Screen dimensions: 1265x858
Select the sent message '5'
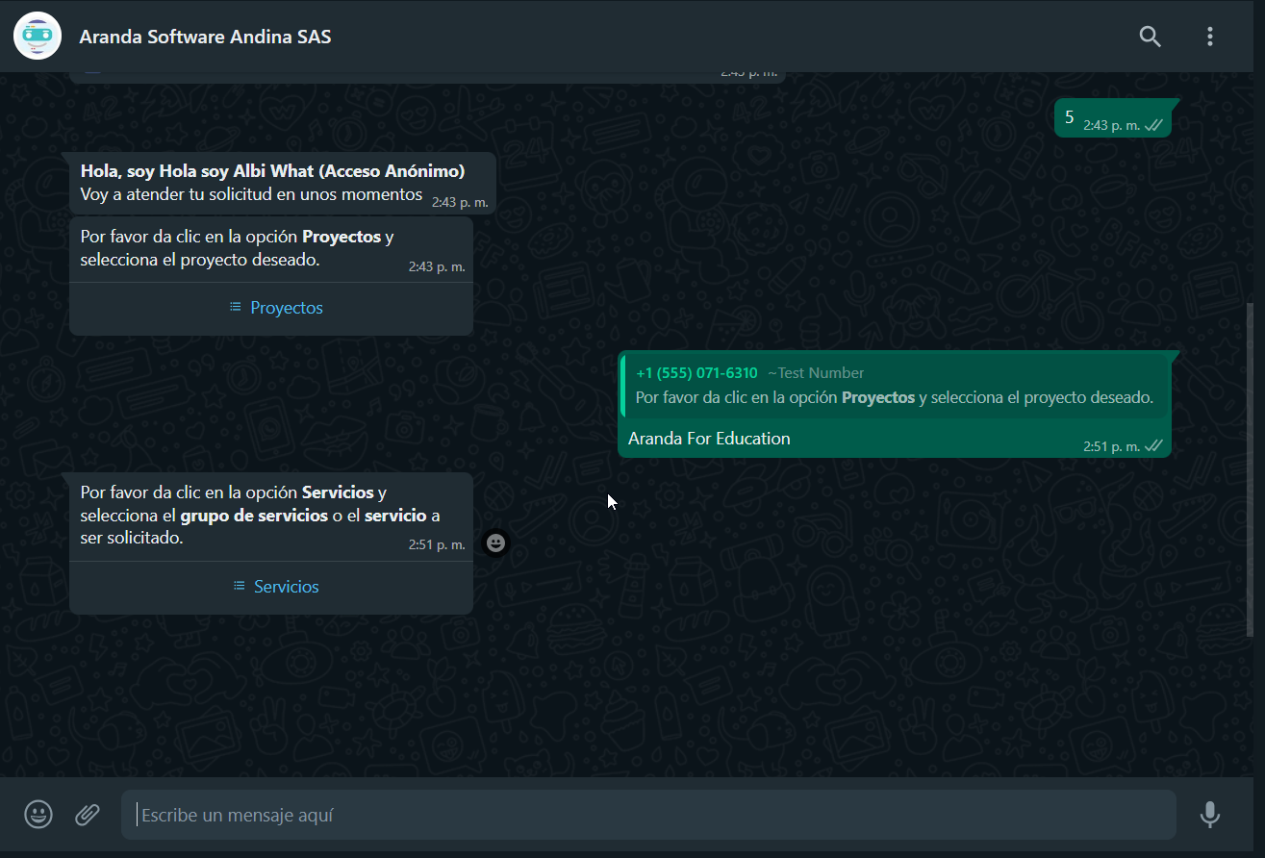(1113, 118)
